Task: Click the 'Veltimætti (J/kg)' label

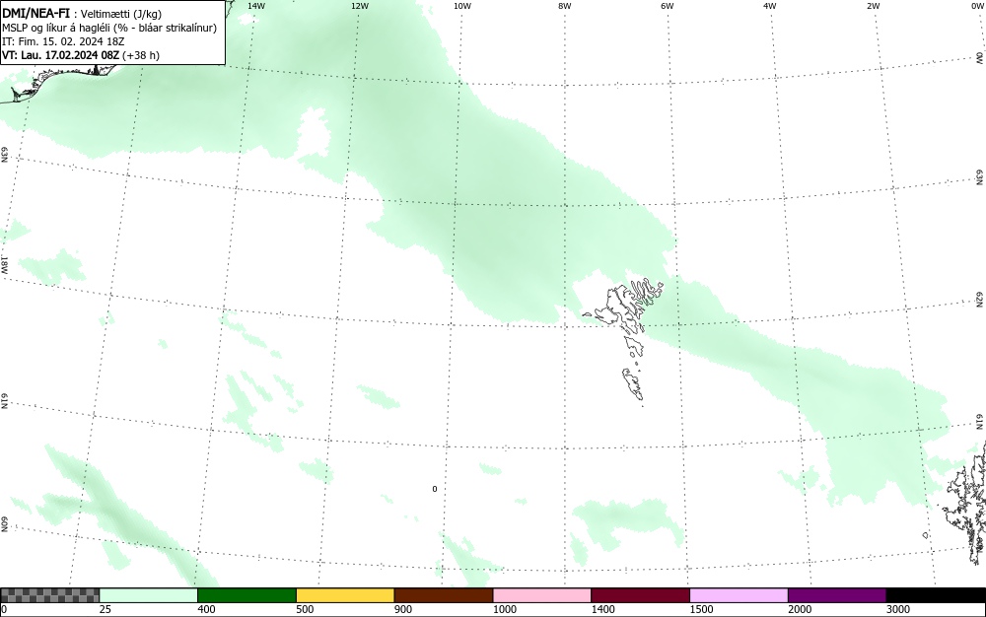Action: (121, 14)
